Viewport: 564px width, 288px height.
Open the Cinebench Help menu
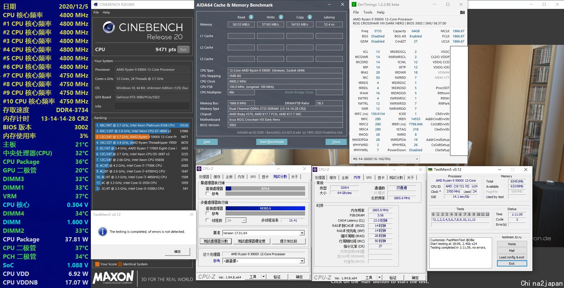click(106, 12)
